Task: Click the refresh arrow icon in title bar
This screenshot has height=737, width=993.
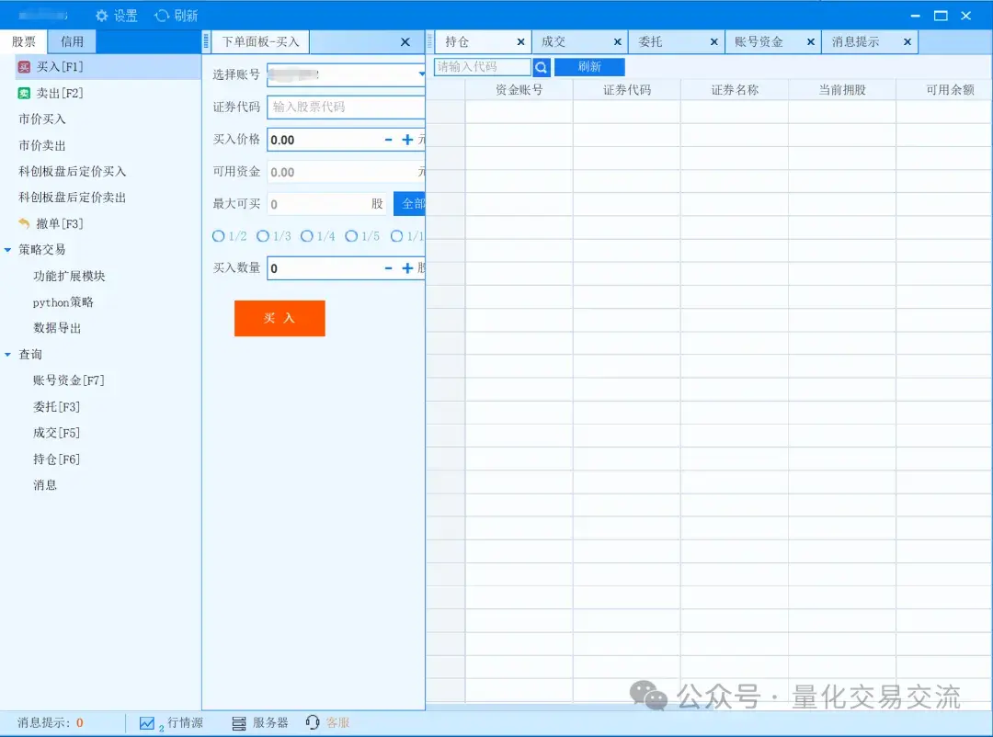Action: pyautogui.click(x=162, y=16)
